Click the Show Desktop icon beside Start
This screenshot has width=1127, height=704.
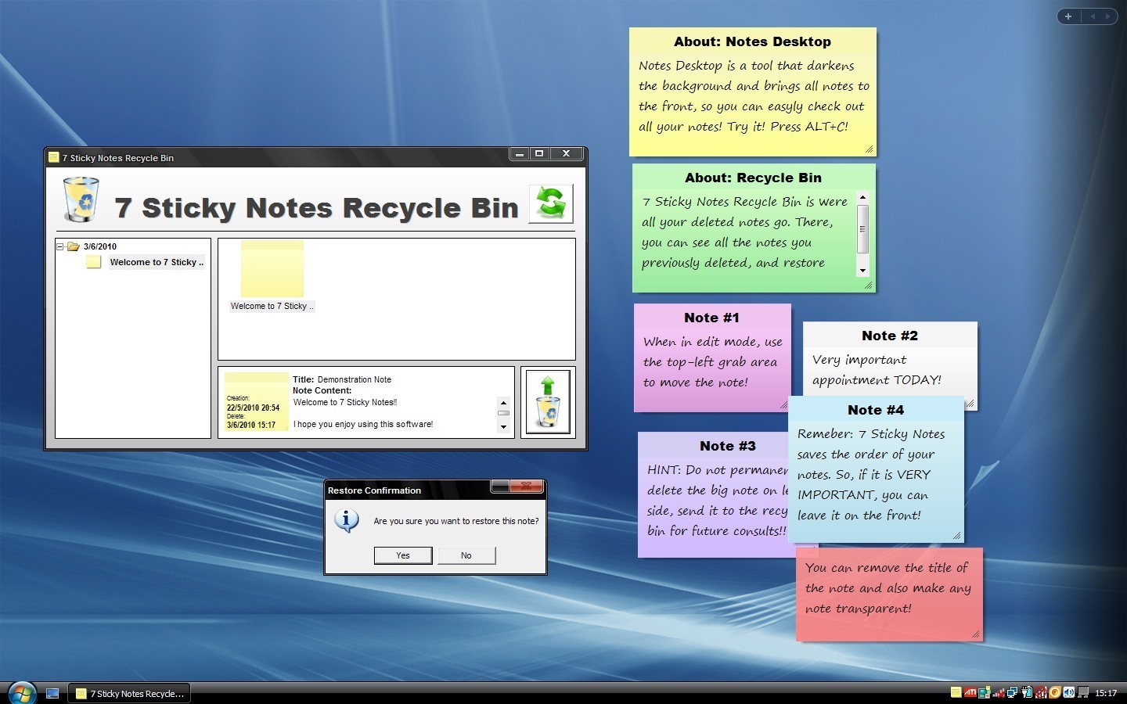click(52, 692)
